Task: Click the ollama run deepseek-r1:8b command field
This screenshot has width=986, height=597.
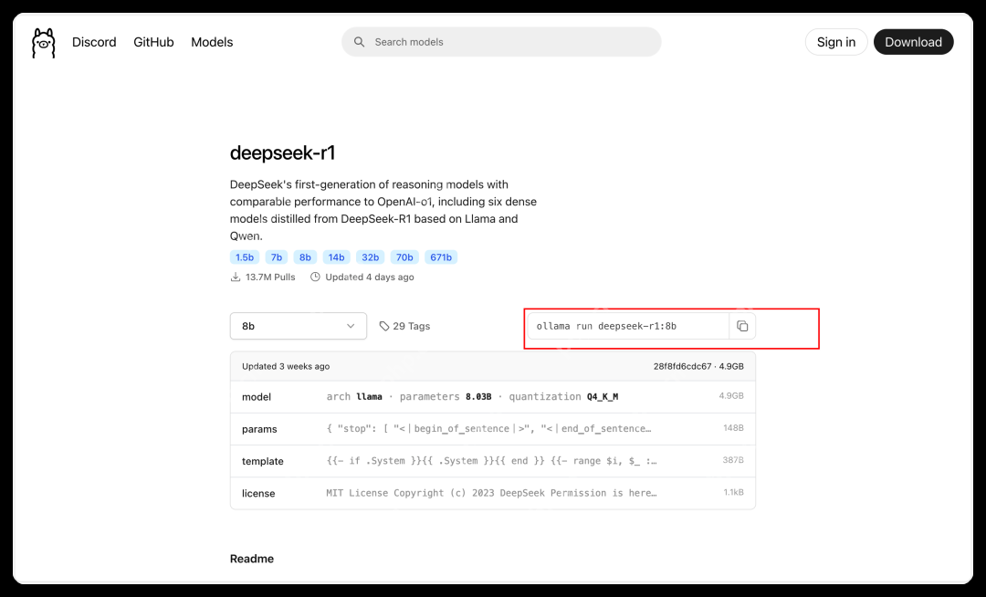Action: pyautogui.click(x=627, y=326)
